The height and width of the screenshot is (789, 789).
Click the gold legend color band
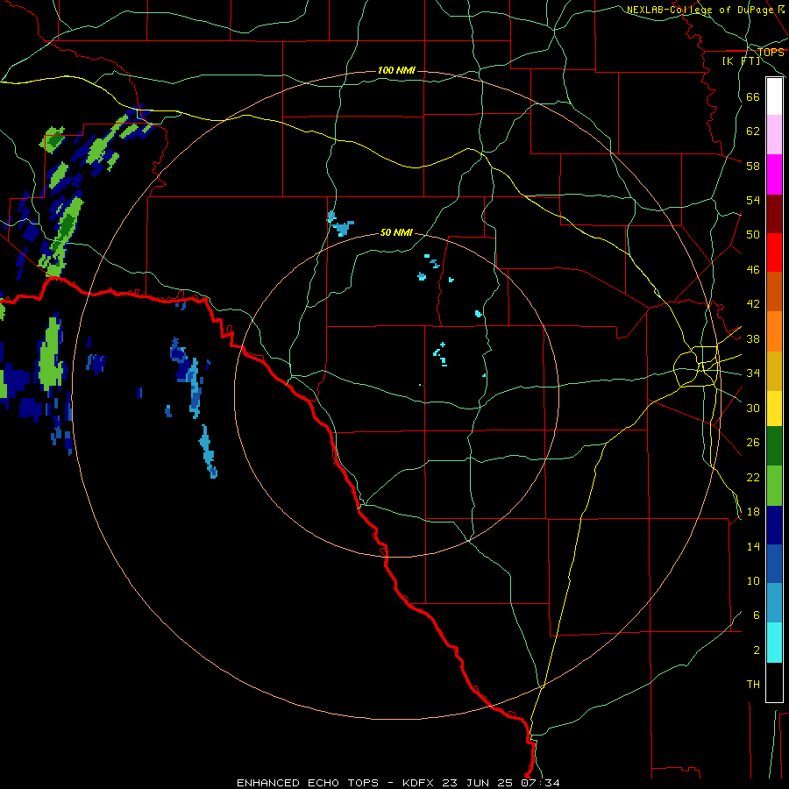774,371
